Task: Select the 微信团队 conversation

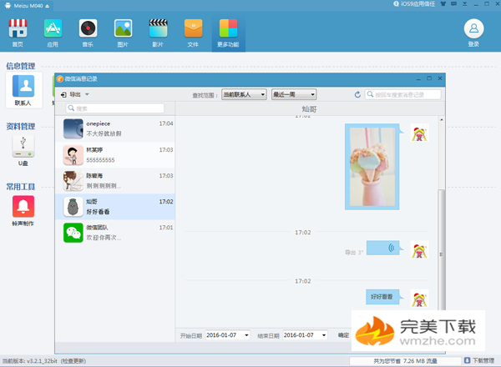Action: (115, 233)
